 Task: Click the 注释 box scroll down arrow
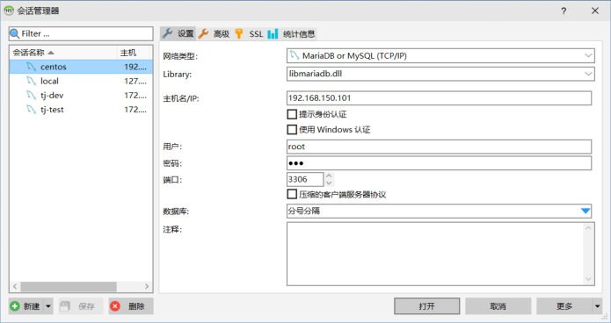coord(588,279)
